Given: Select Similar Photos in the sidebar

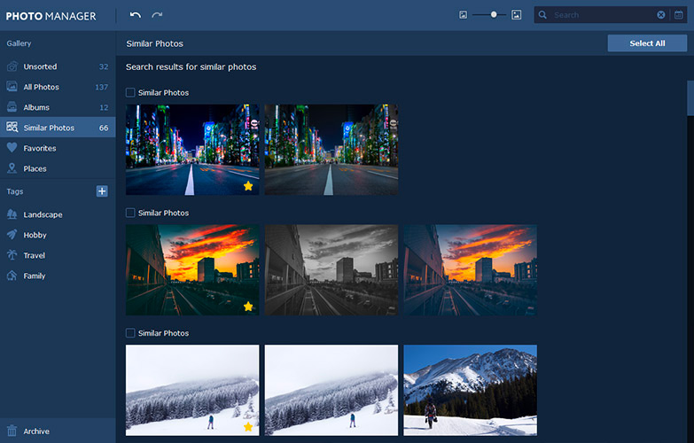Looking at the screenshot, I should click(x=58, y=128).
